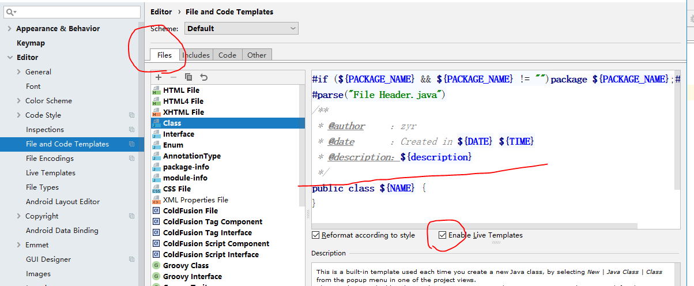Select the Class template row
Screen dimensions: 694x286
pos(228,123)
